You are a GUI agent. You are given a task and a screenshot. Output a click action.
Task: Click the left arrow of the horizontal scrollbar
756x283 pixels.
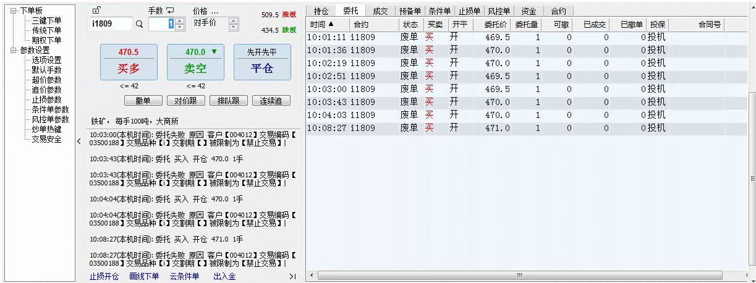point(311,275)
